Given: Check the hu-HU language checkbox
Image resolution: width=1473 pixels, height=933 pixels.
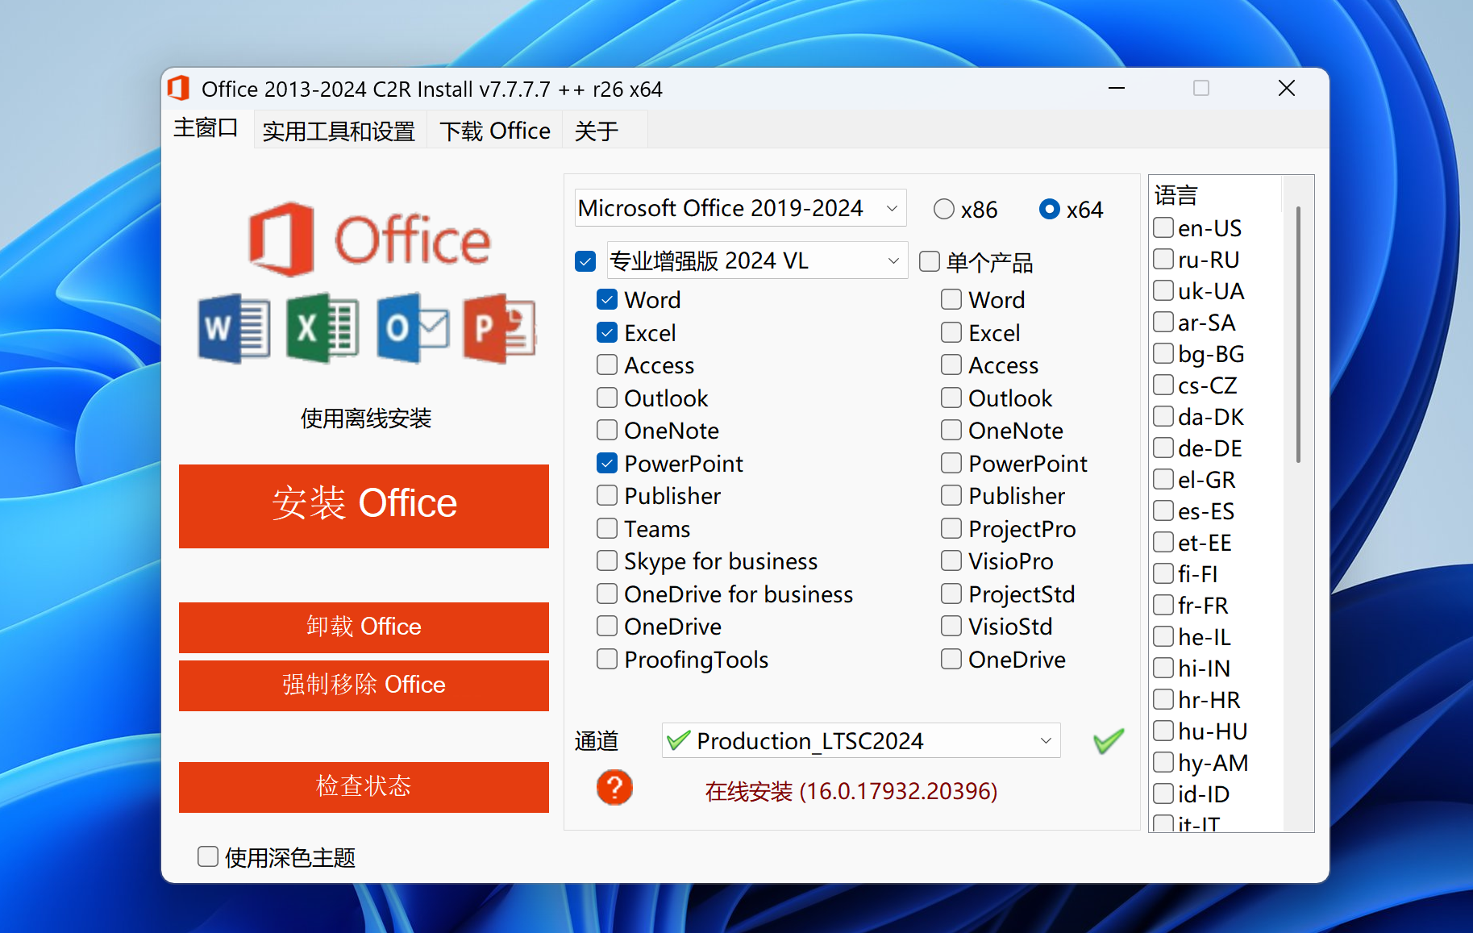Looking at the screenshot, I should click(1163, 731).
